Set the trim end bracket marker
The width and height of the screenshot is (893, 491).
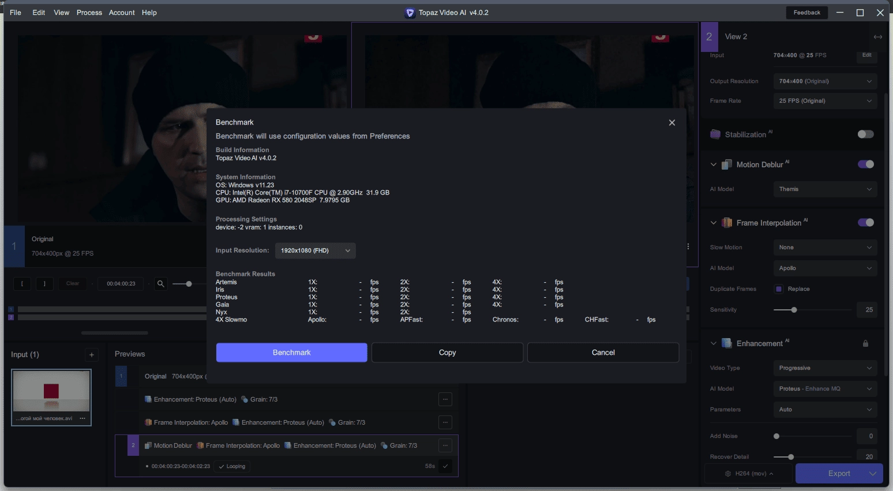tap(44, 284)
